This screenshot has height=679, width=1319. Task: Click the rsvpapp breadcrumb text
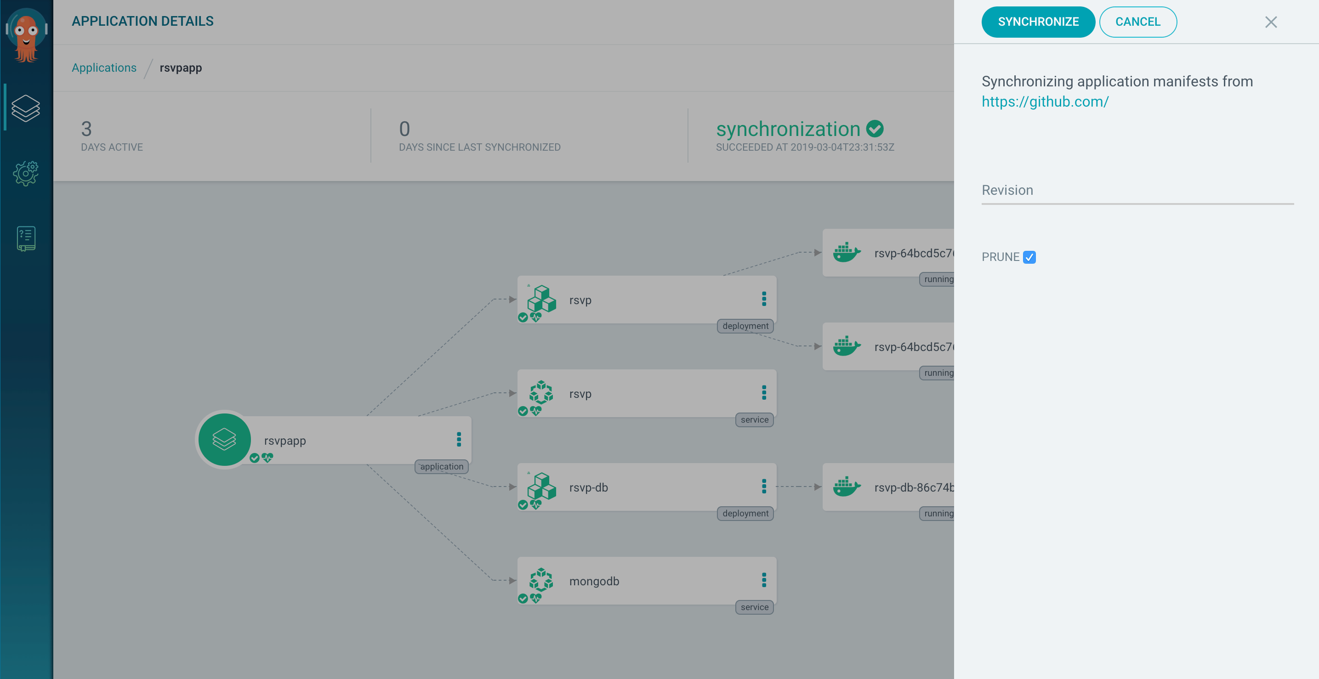[181, 68]
